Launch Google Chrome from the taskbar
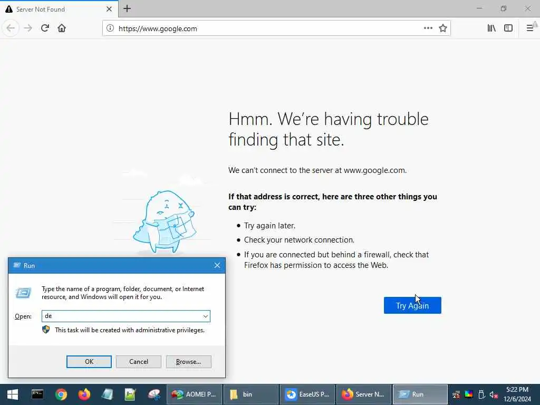The width and height of the screenshot is (540, 405). click(61, 394)
